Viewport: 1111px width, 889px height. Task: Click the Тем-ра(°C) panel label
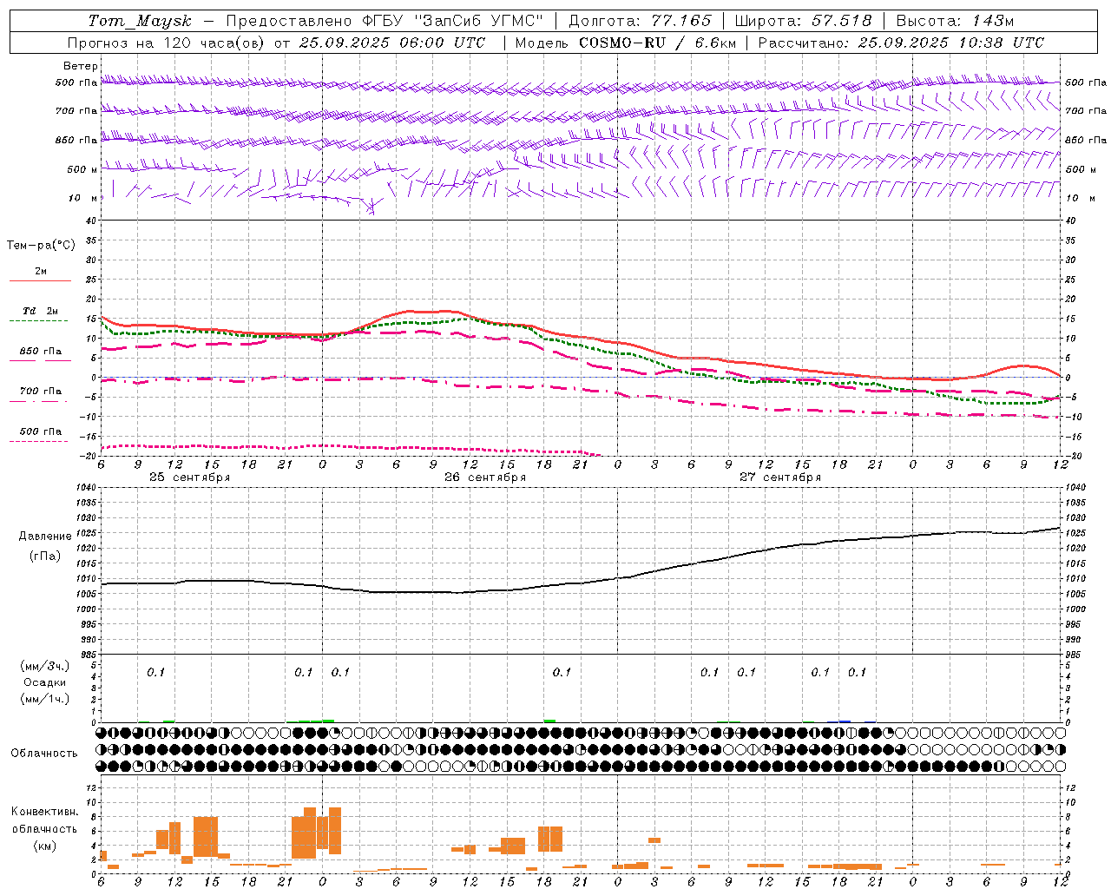pyautogui.click(x=41, y=246)
